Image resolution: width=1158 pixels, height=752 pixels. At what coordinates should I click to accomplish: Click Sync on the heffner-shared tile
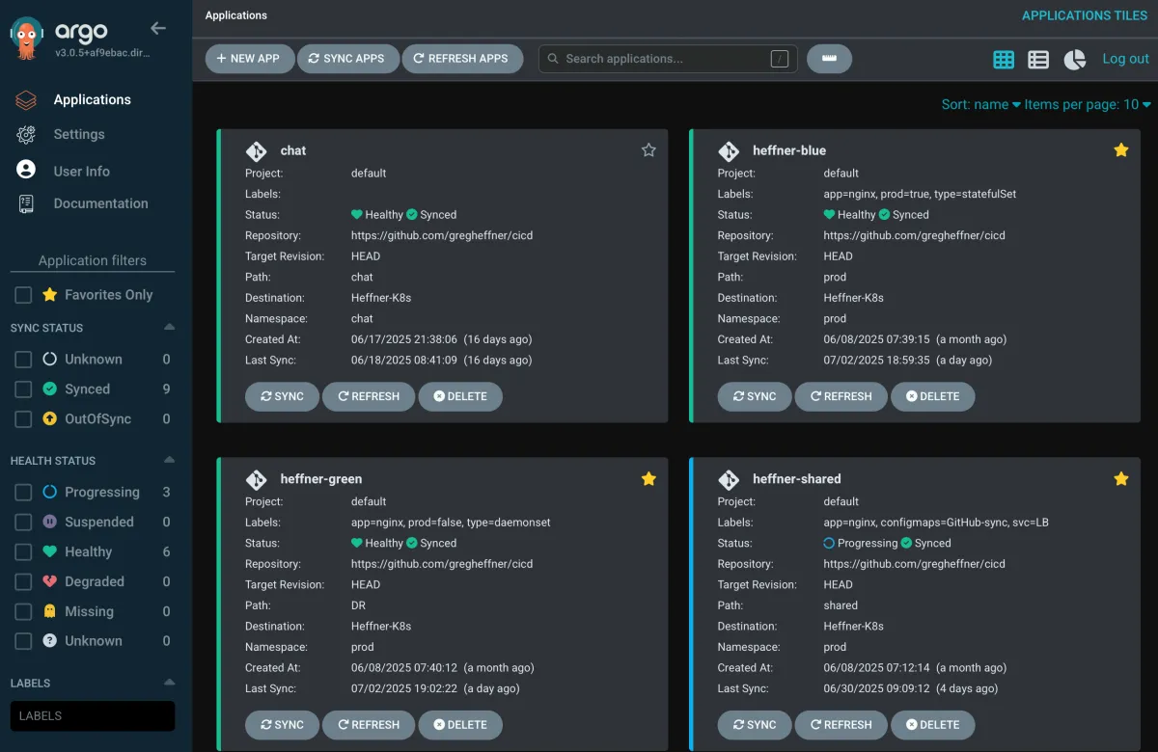(x=754, y=725)
